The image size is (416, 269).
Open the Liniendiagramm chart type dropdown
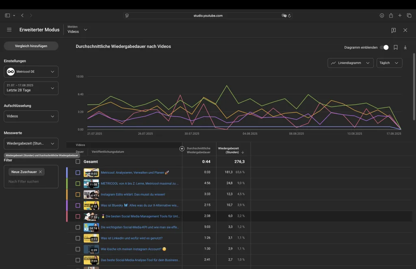pos(350,63)
